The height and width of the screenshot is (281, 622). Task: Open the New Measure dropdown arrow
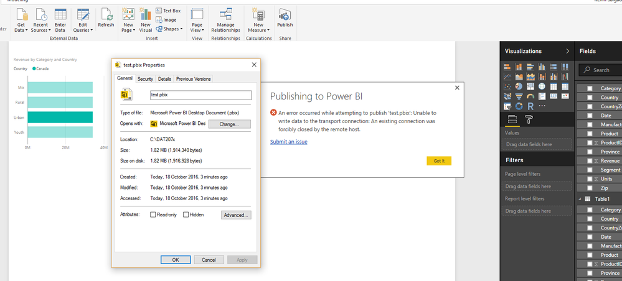coord(268,30)
